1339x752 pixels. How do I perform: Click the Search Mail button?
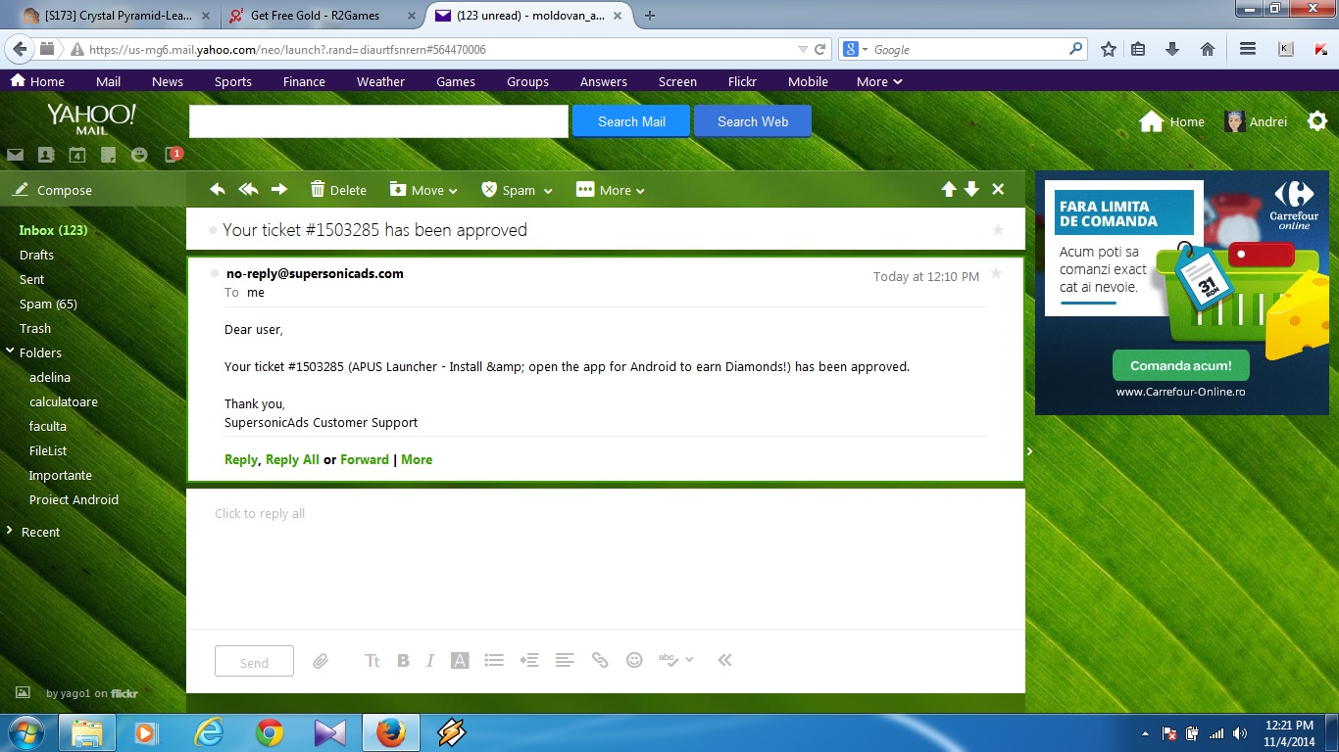(x=631, y=121)
